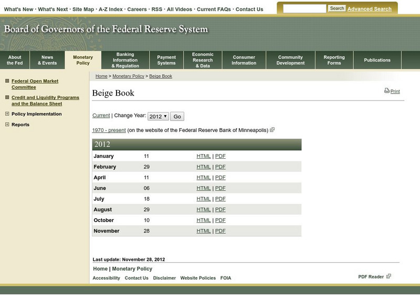Image resolution: width=420 pixels, height=296 pixels.
Task: Open the Disclaimer footer link
Action: (164, 278)
